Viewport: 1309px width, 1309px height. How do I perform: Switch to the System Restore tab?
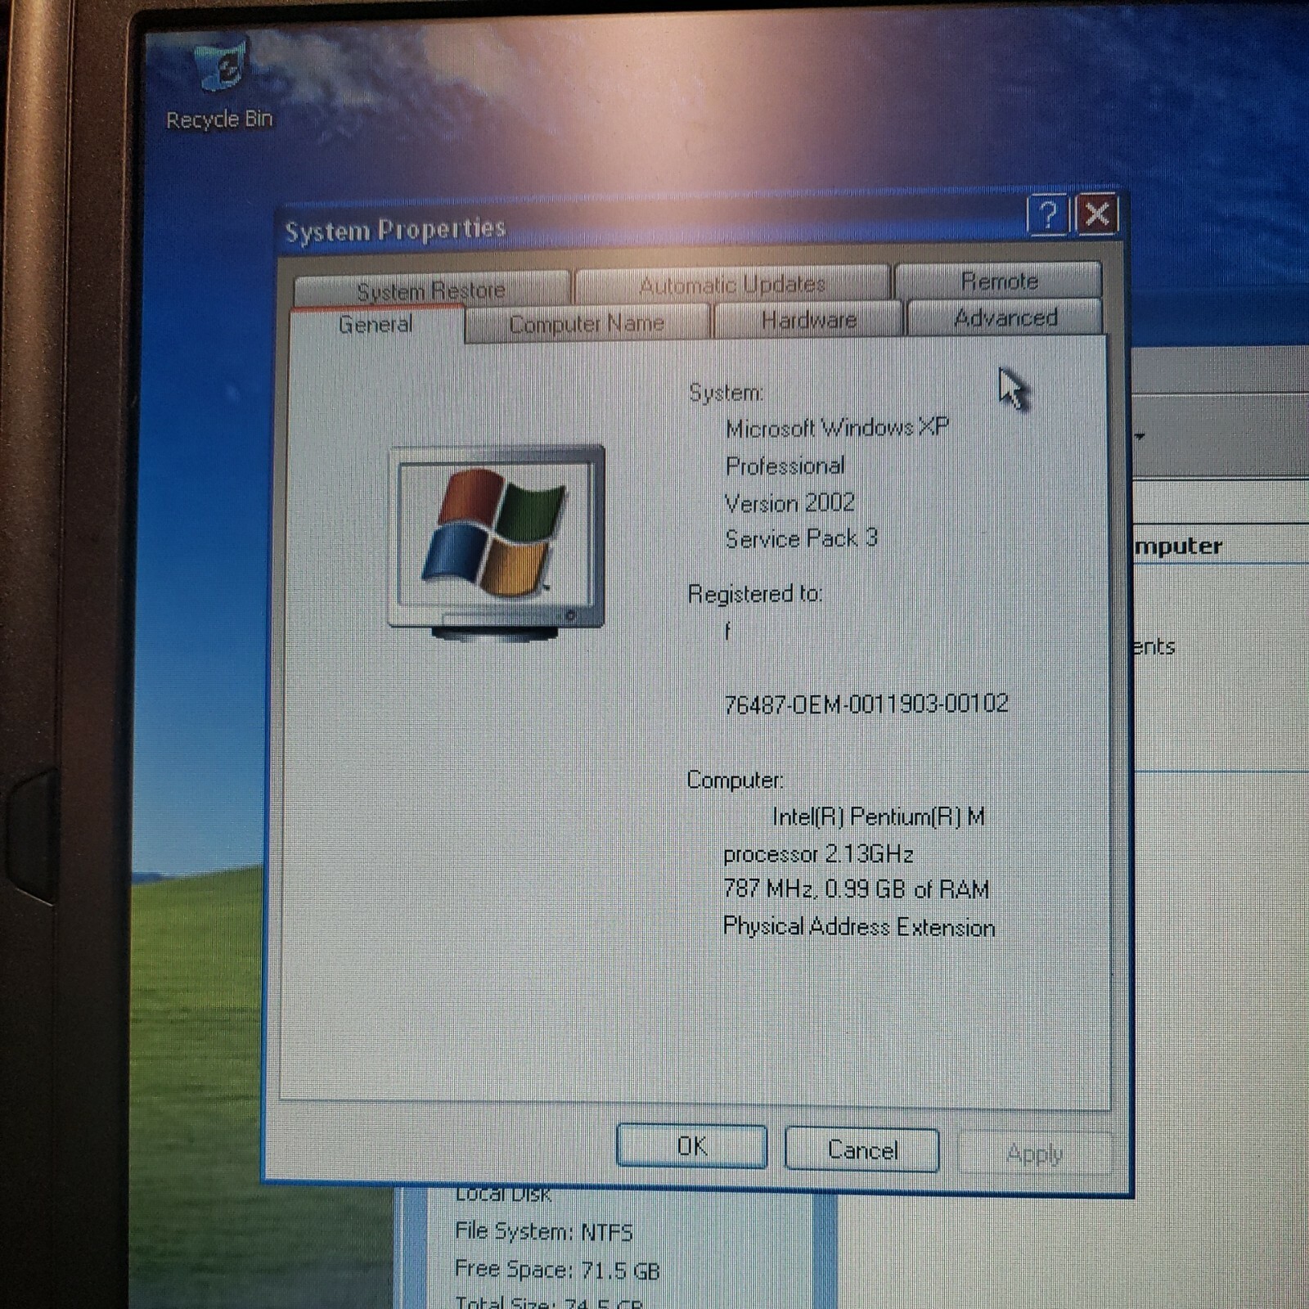pyautogui.click(x=431, y=290)
